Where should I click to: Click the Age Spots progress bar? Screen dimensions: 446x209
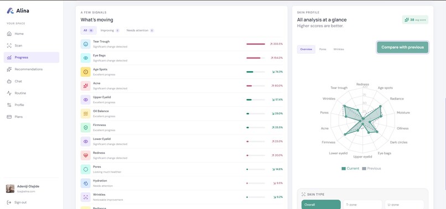pyautogui.click(x=256, y=72)
